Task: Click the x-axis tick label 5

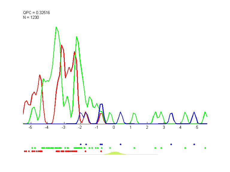Action: pyautogui.click(x=197, y=127)
